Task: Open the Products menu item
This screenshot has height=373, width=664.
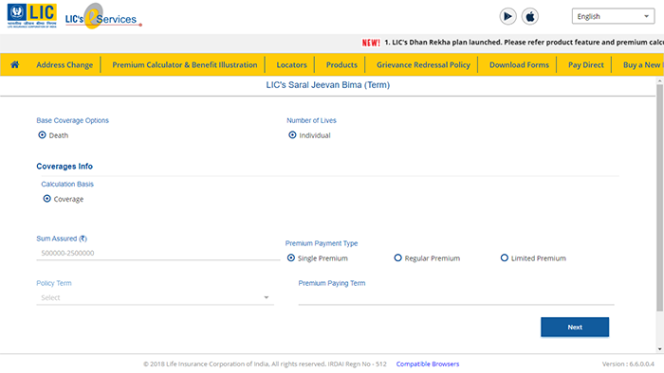Action: [341, 64]
